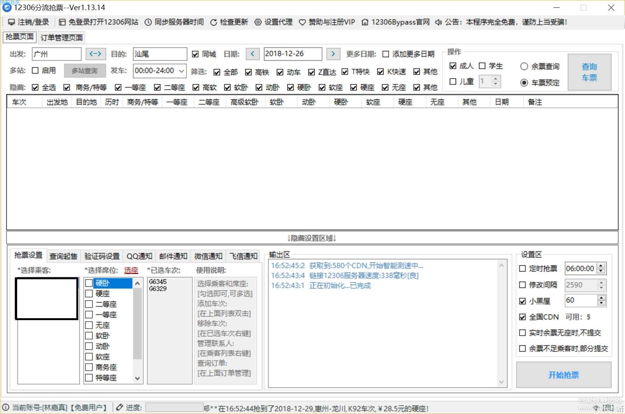Image resolution: width=625 pixels, height=414 pixels.
Task: Click the progress bar in status bar
Action: pyautogui.click(x=174, y=407)
